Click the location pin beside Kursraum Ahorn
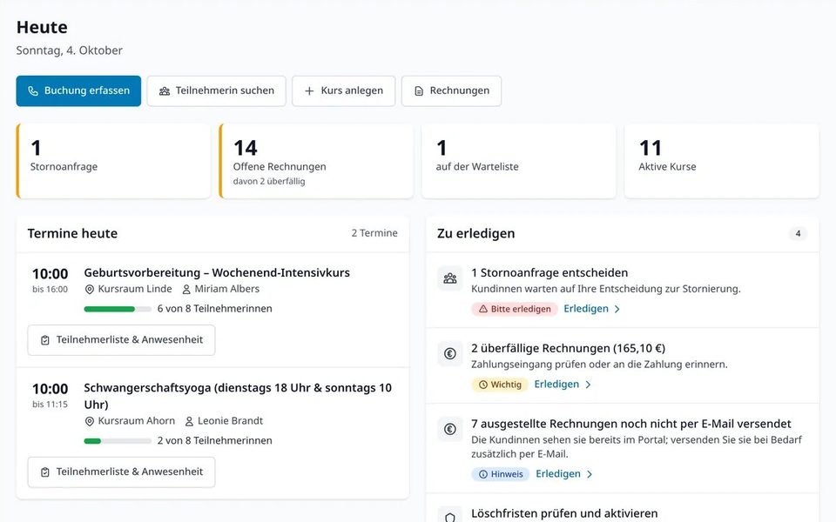Image resolution: width=836 pixels, height=522 pixels. [90, 421]
